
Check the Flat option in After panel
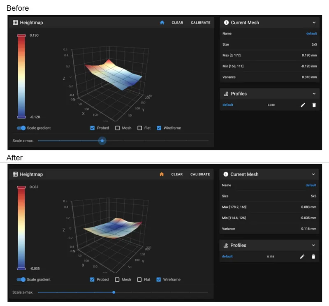(x=139, y=280)
